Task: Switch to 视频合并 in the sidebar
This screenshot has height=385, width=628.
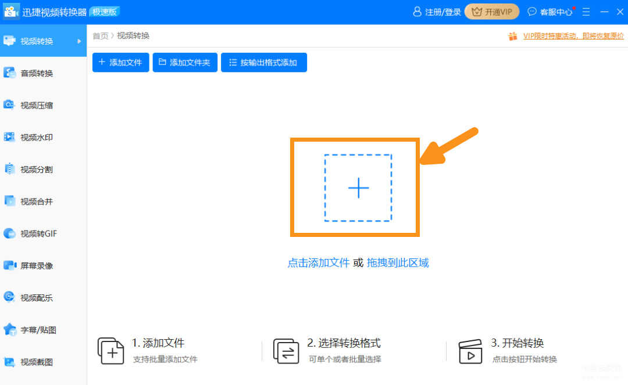Action: [x=43, y=201]
